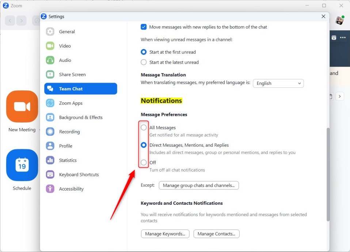Select the Keyboard Shortcuts keyboard icon
This screenshot has width=350, height=252.
50,174
